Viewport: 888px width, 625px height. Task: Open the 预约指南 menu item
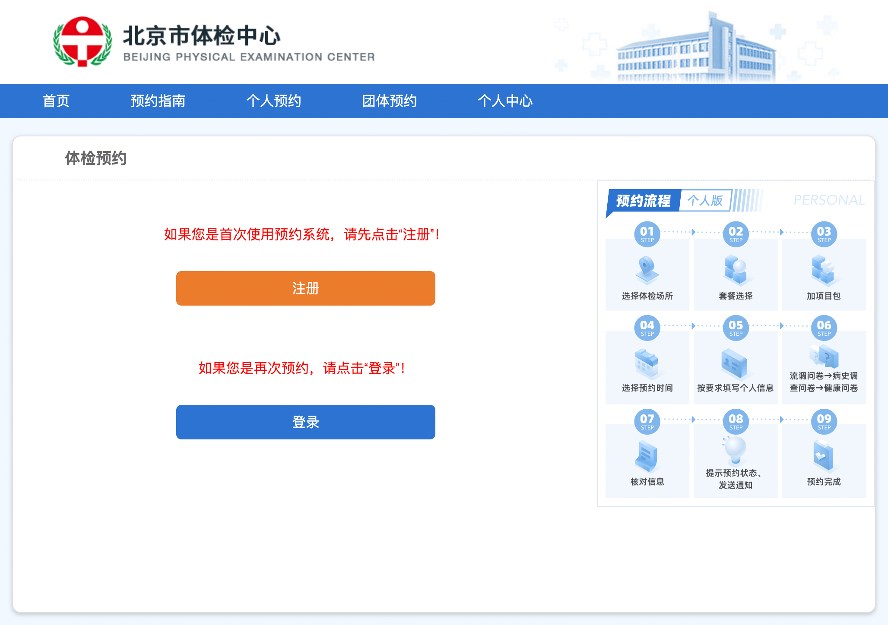click(158, 101)
